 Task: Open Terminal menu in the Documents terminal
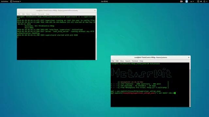(x=41, y=14)
